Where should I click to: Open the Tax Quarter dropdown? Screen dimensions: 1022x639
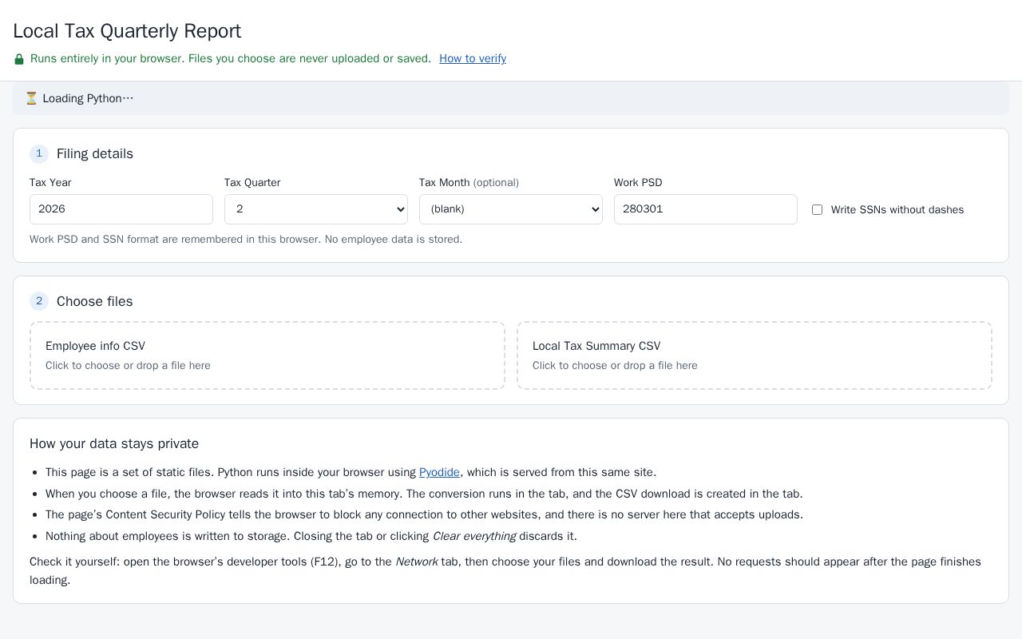(x=316, y=209)
